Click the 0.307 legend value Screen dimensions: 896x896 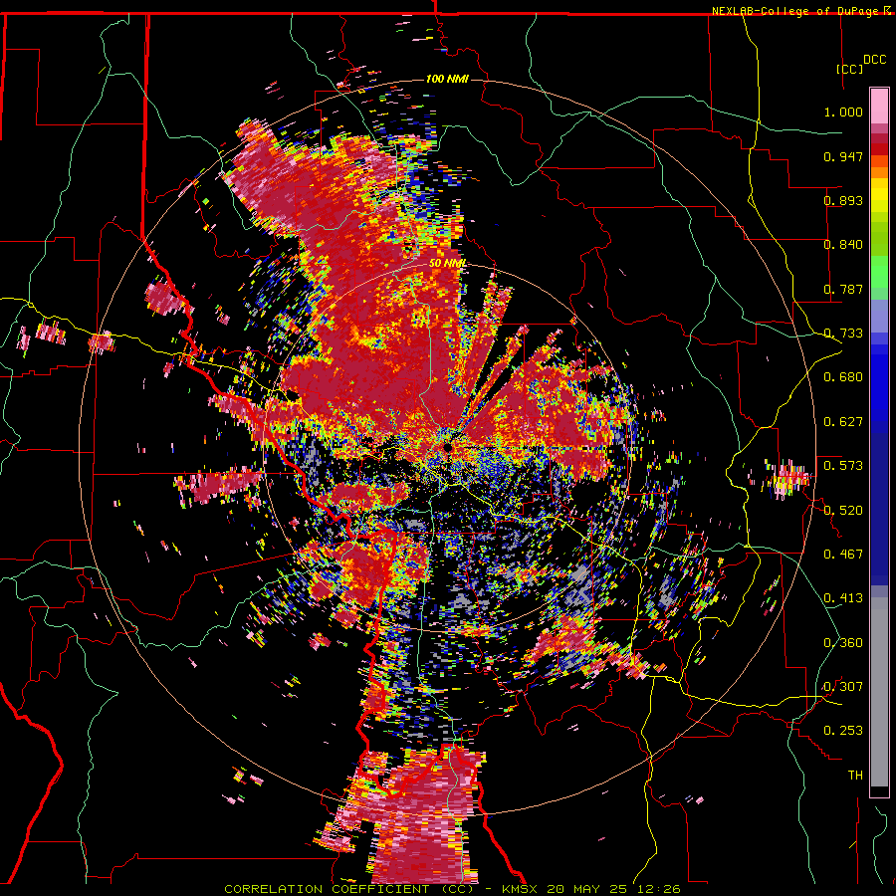[843, 687]
